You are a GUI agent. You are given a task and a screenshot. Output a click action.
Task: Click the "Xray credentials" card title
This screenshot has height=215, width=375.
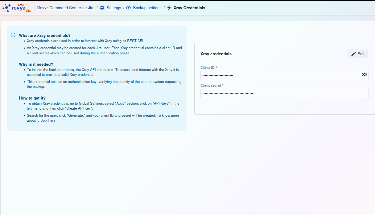(216, 54)
